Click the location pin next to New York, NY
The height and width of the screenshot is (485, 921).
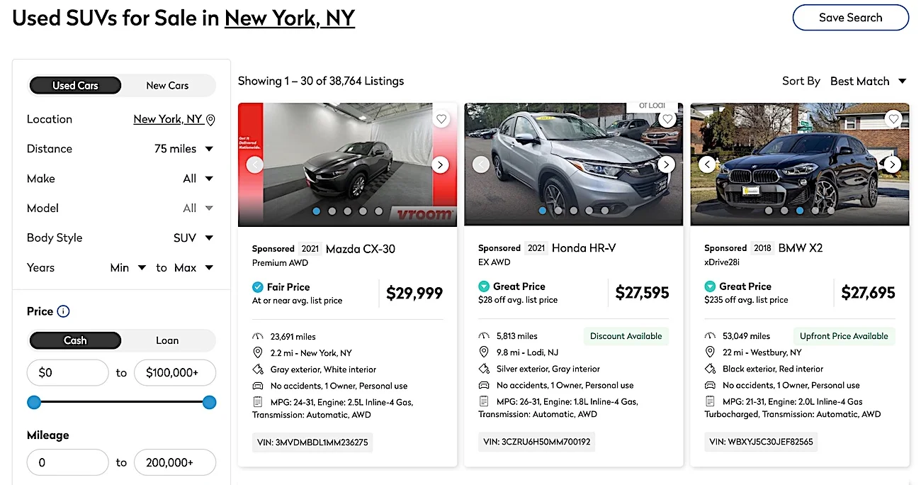tap(210, 120)
